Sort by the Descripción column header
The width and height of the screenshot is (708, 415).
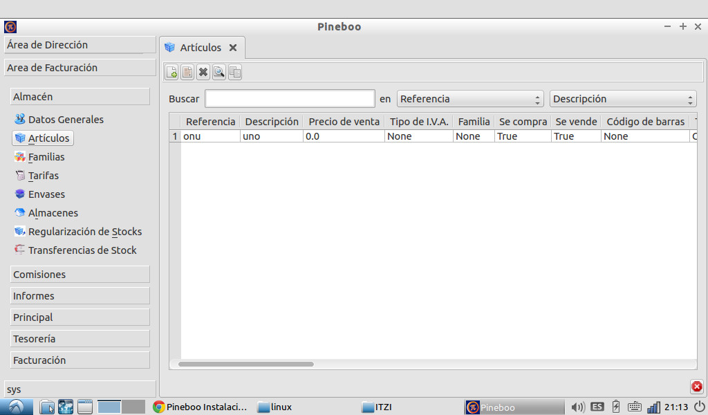271,122
